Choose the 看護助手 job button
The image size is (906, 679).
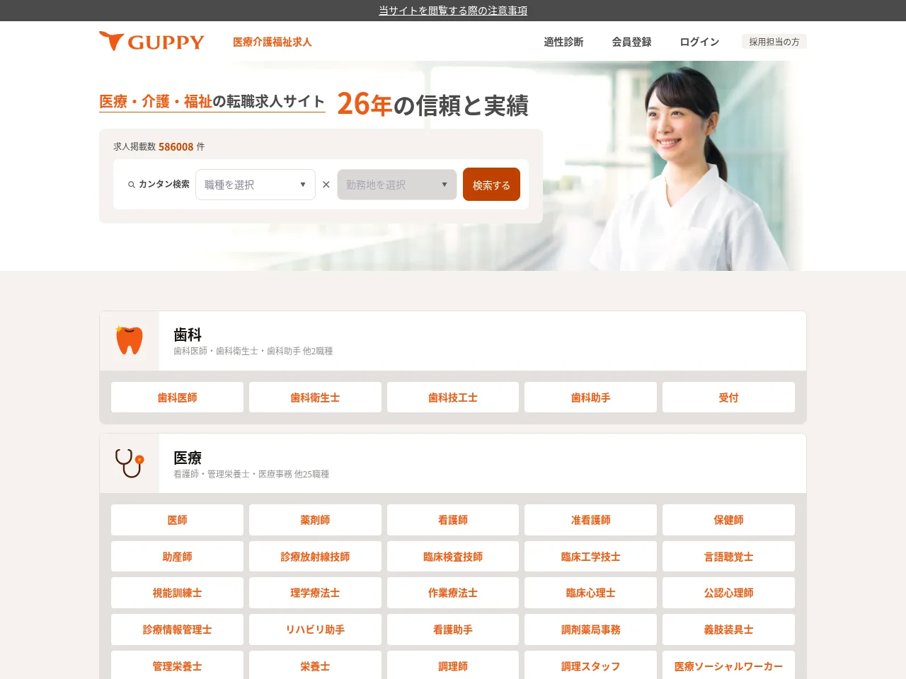pos(453,629)
